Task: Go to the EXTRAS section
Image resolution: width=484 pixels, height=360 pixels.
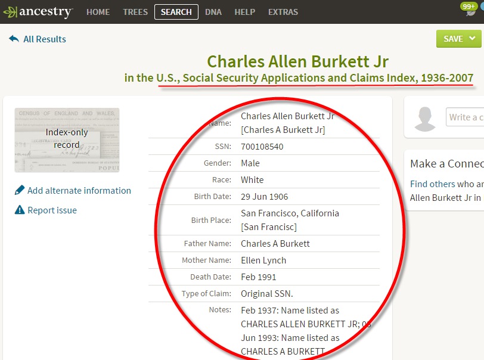Action: (283, 11)
